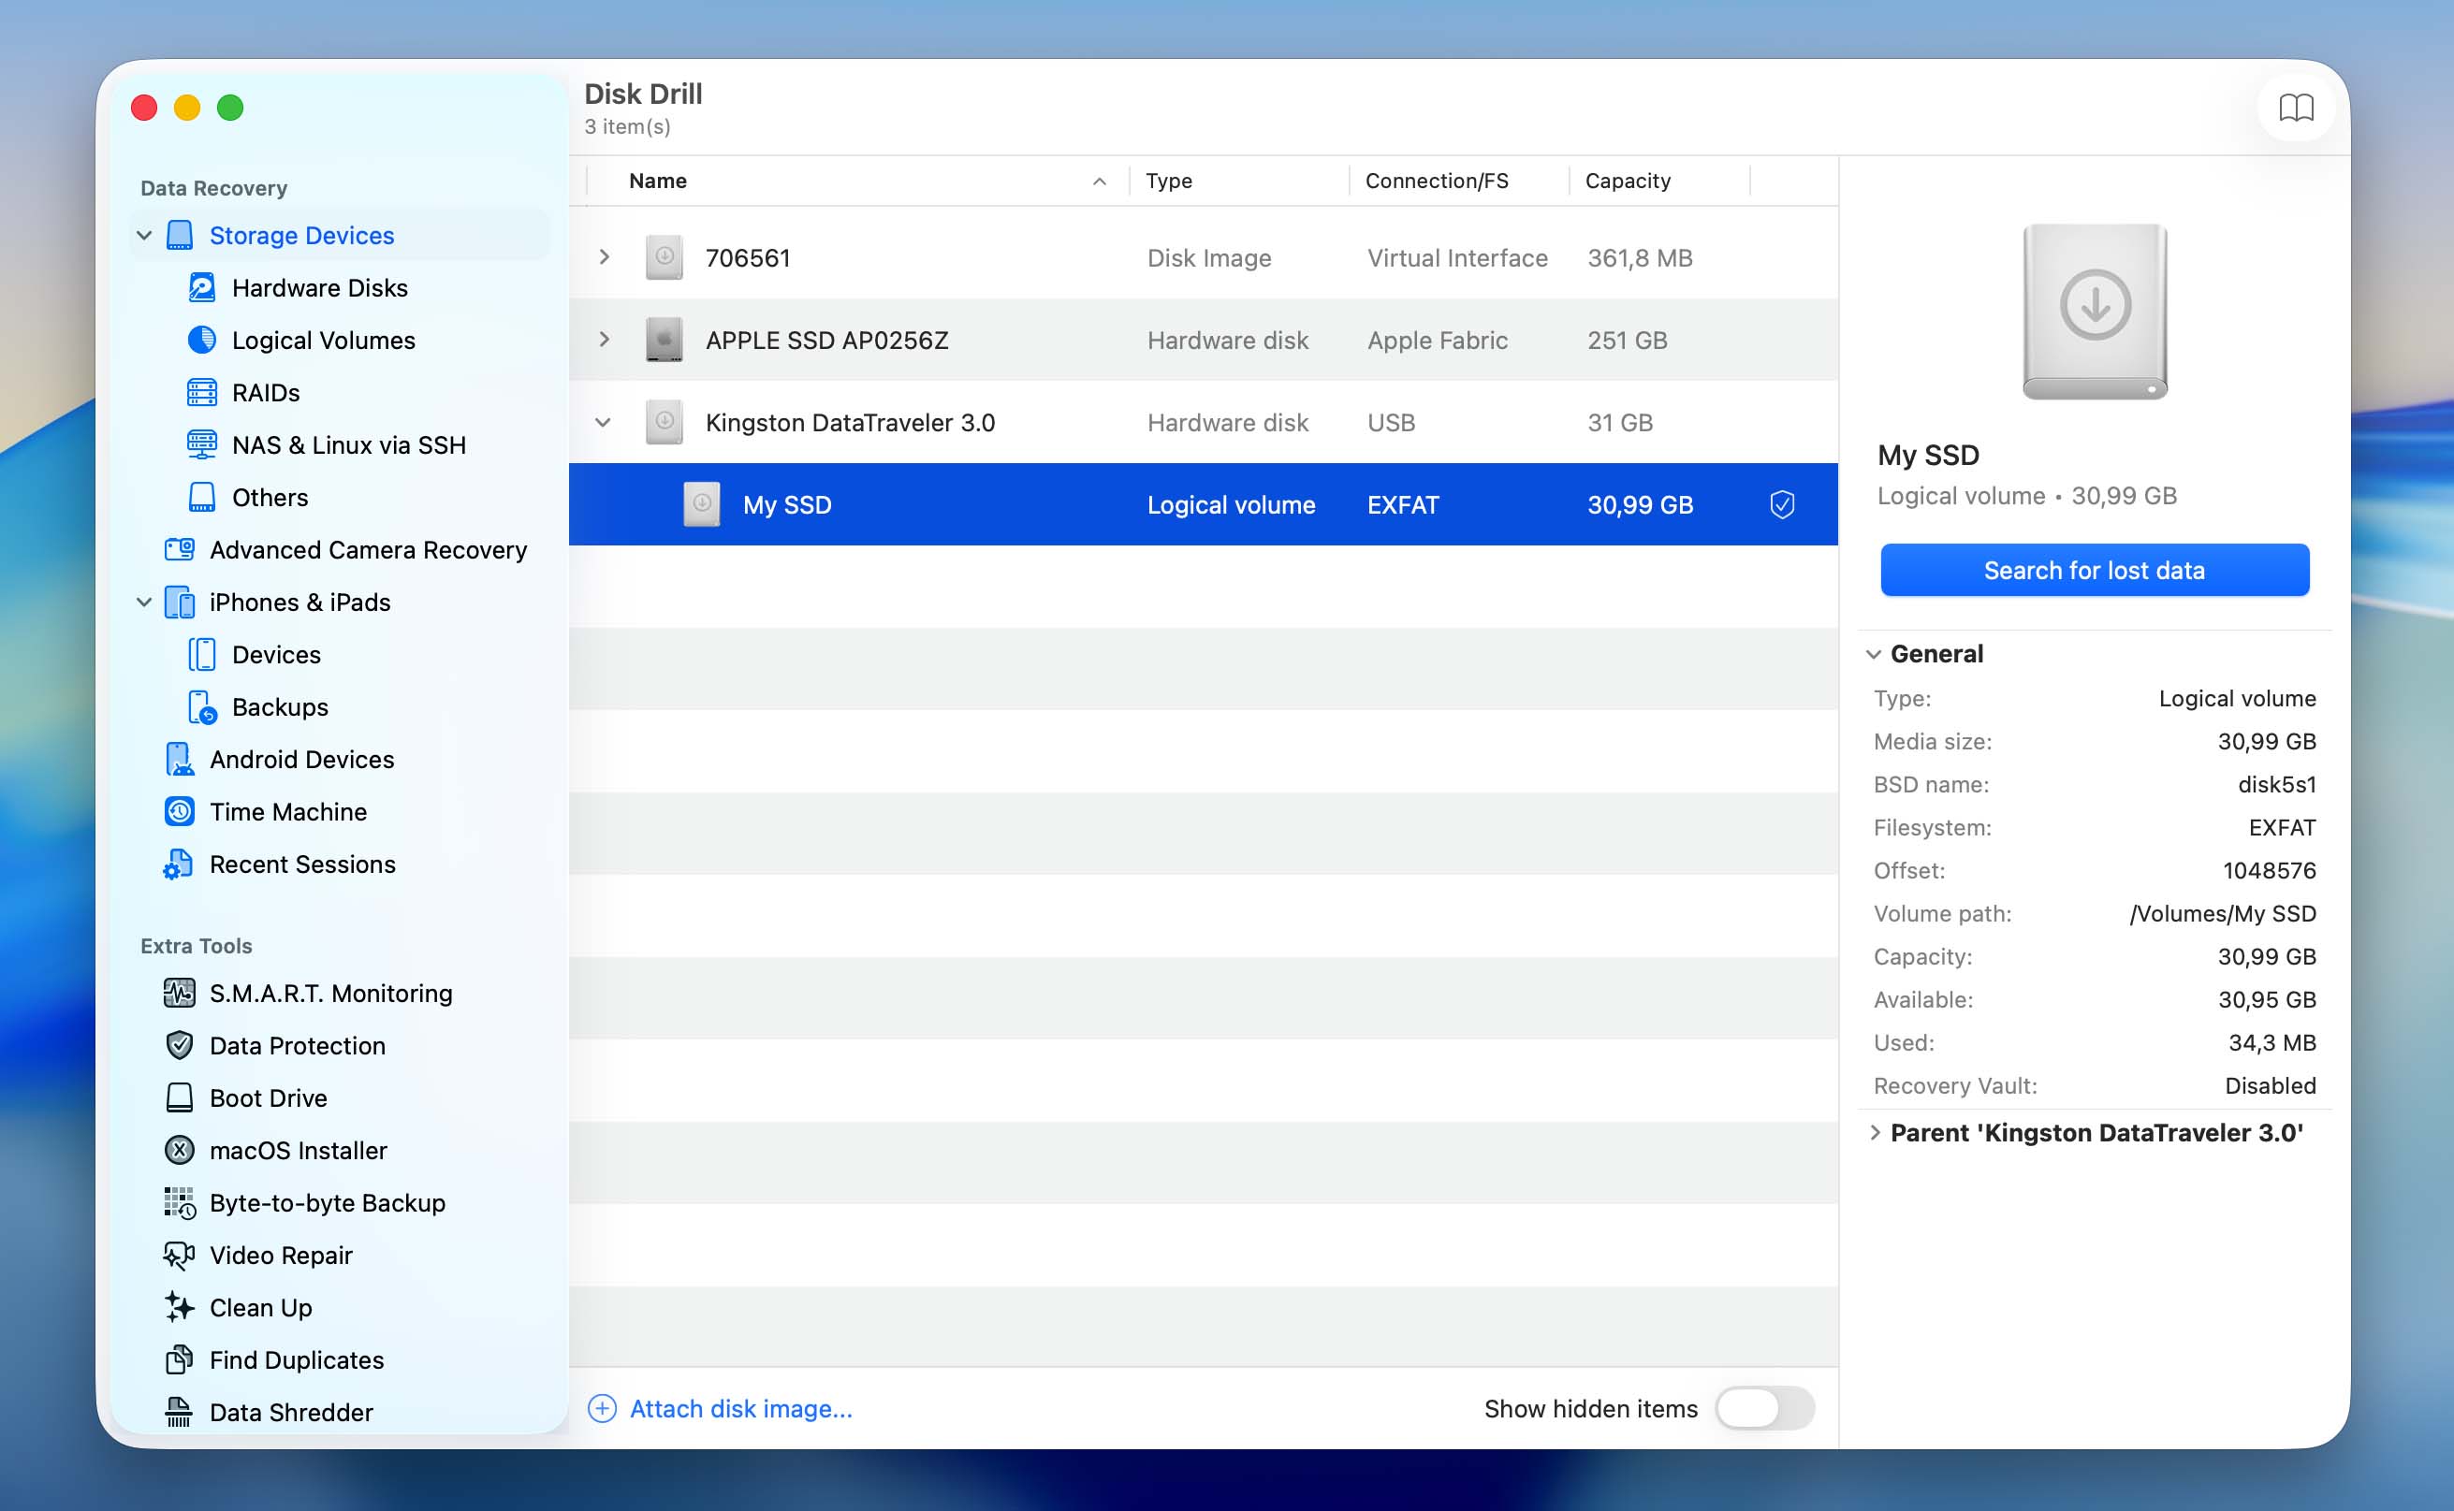Open the Find Duplicates icon
Image resolution: width=2454 pixels, height=1511 pixels.
point(180,1360)
